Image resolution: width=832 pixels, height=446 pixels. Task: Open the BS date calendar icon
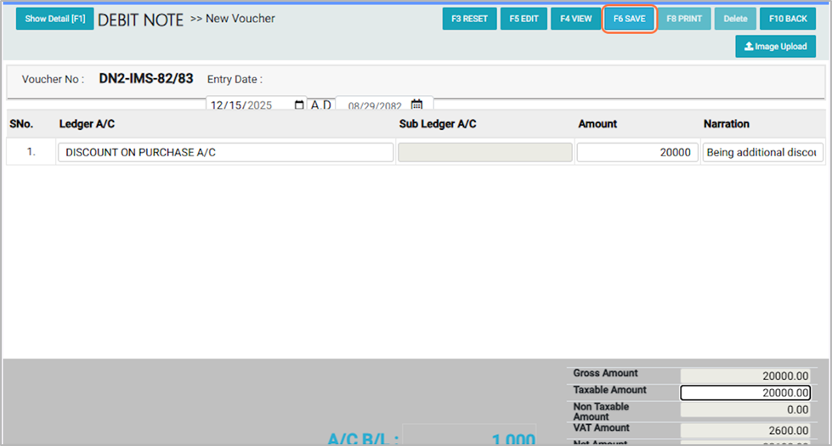[x=416, y=106]
